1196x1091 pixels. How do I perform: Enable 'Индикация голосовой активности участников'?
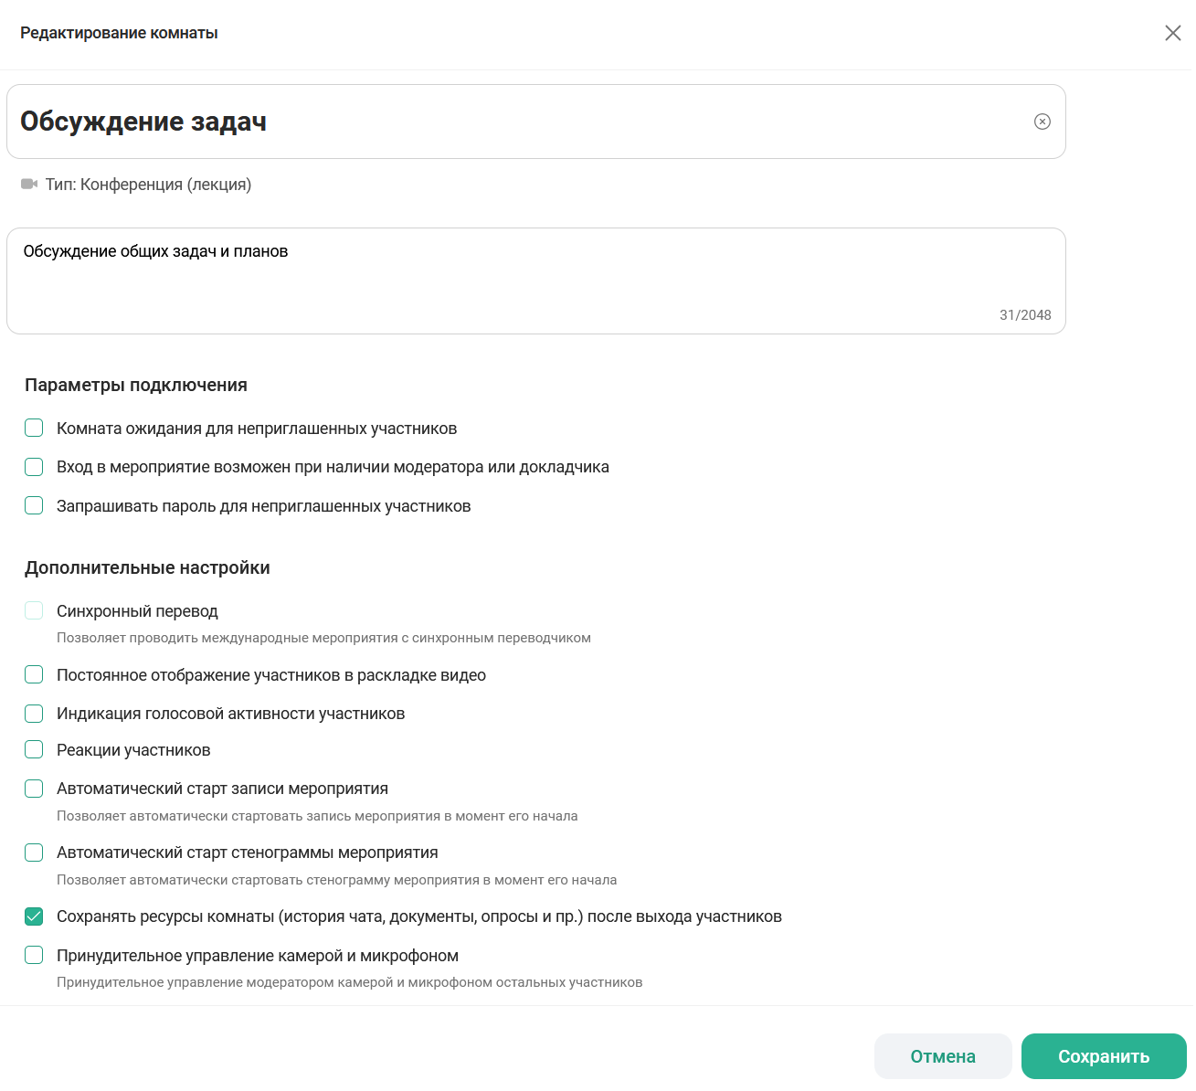pos(34,713)
